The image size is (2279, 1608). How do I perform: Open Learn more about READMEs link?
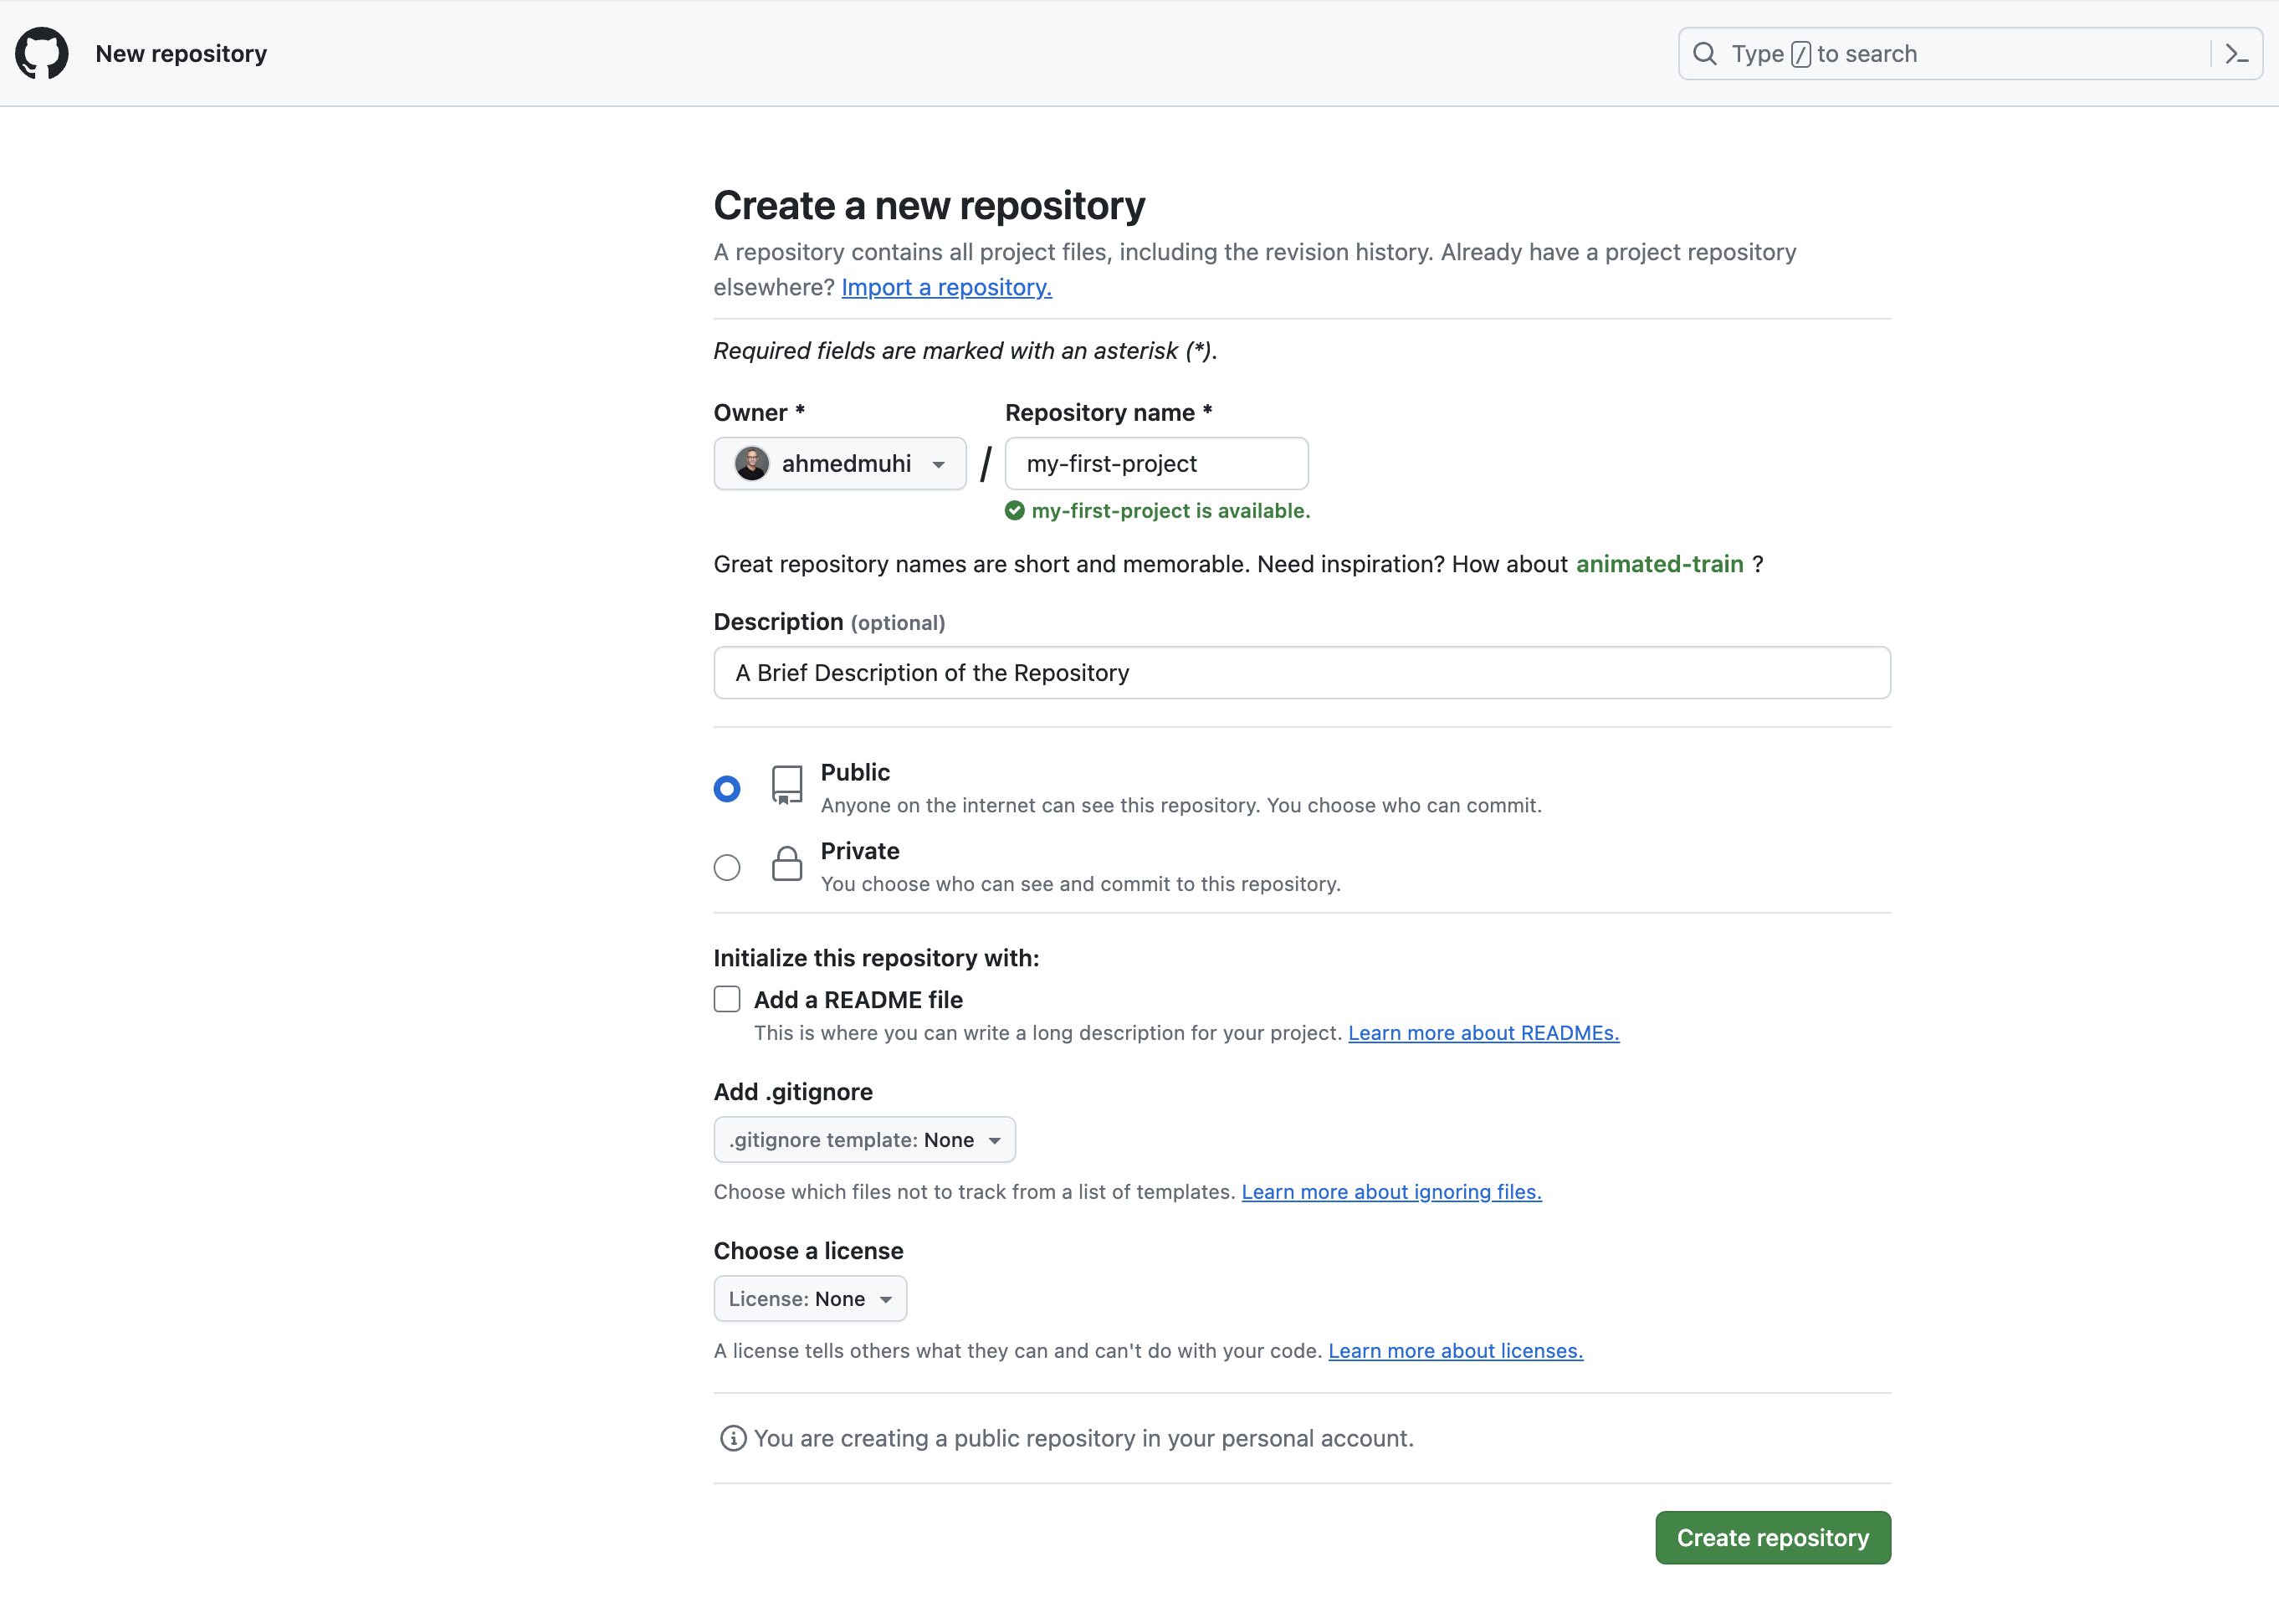point(1484,1032)
